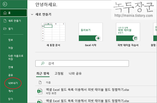The height and width of the screenshot is (103, 157).
Task: Click 닫기 in the sidebar
Action: pyautogui.click(x=11, y=99)
